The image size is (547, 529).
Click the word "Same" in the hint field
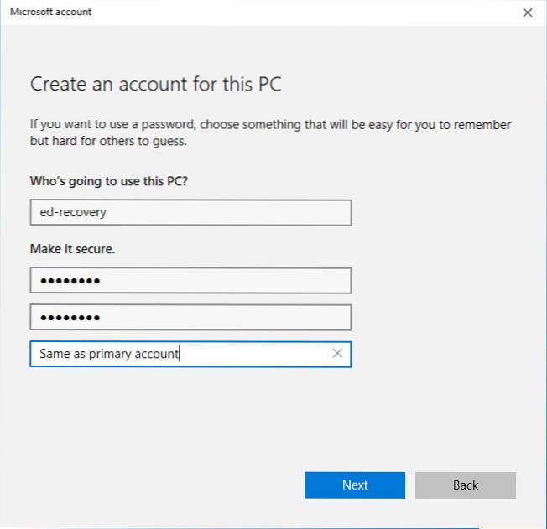[x=55, y=354]
